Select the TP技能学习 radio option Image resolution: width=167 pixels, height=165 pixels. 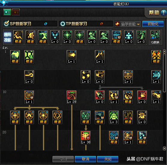click(x=63, y=24)
